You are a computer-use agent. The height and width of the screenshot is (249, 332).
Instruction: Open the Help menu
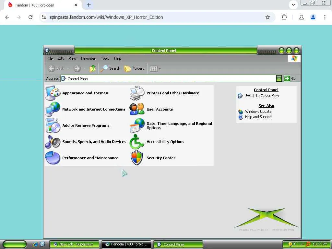[x=117, y=58]
